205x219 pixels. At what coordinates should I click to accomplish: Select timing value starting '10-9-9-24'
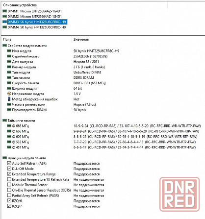coord(137,126)
